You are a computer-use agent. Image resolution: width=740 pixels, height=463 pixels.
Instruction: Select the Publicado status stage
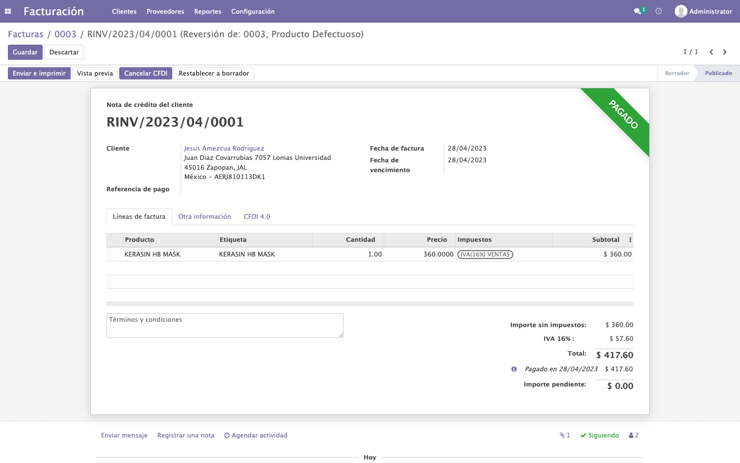click(718, 73)
